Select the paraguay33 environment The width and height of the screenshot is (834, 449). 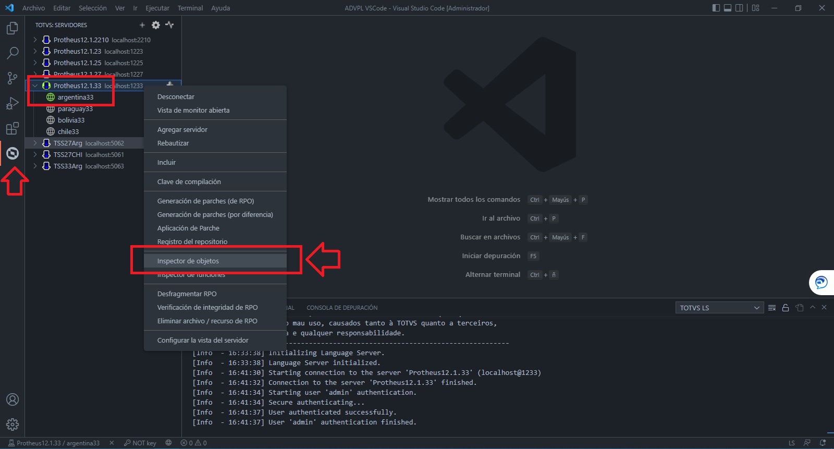pos(75,108)
